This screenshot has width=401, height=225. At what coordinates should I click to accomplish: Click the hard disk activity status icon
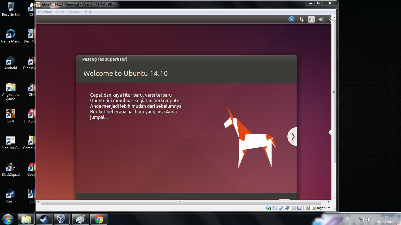[269, 208]
